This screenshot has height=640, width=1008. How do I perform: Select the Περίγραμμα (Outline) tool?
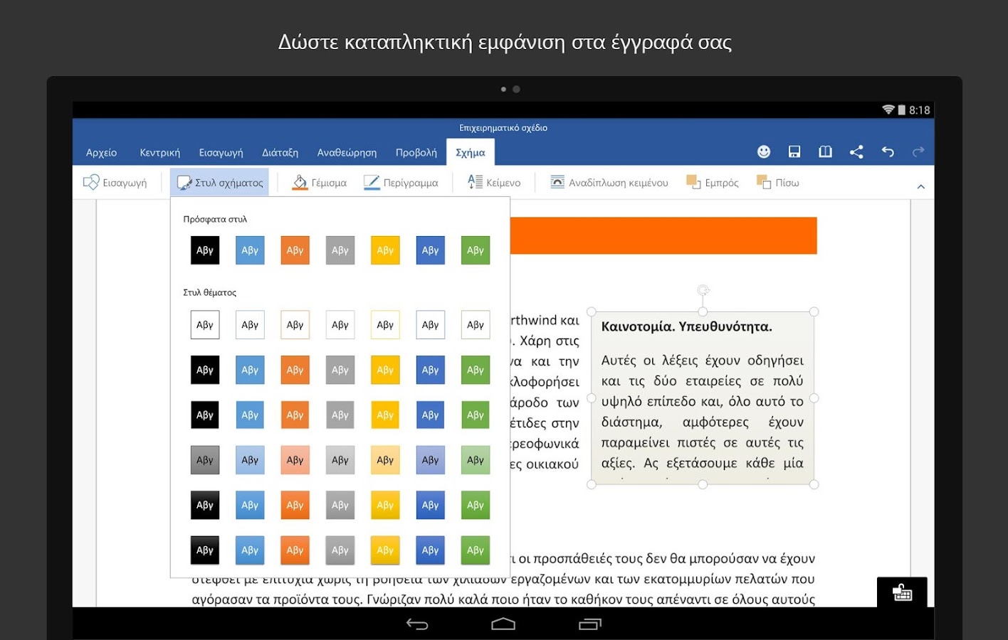pyautogui.click(x=402, y=182)
